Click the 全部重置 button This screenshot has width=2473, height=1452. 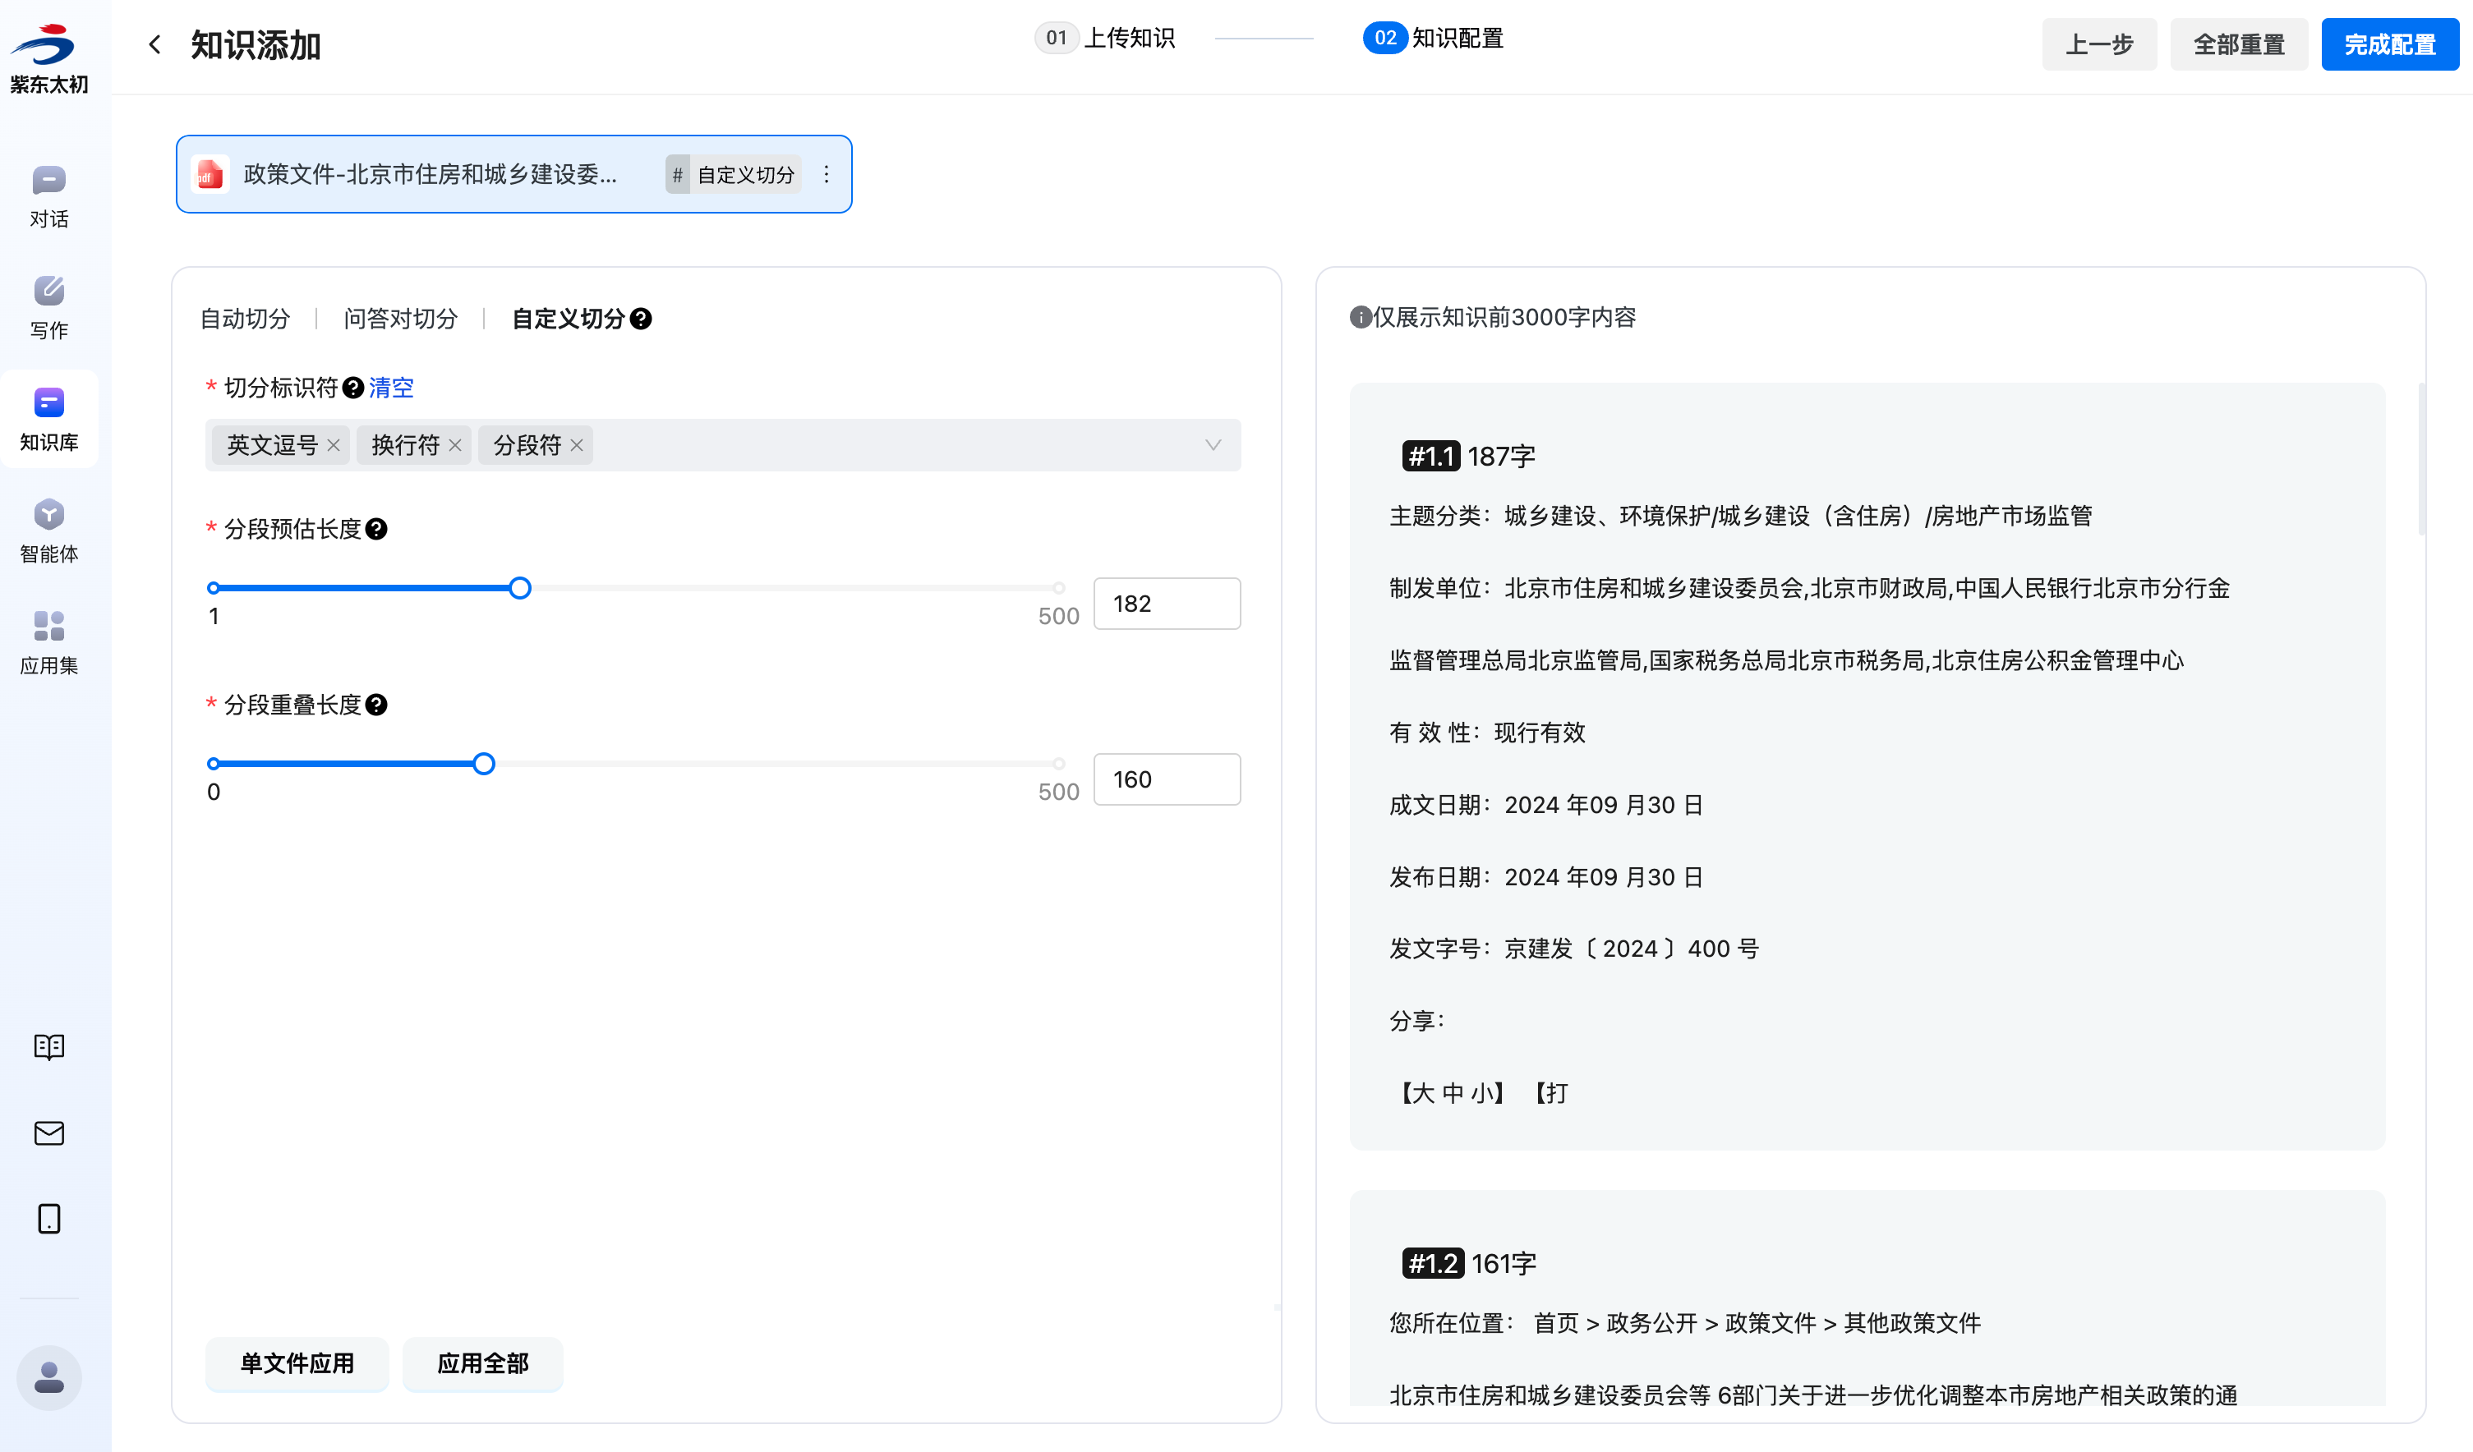point(2239,44)
